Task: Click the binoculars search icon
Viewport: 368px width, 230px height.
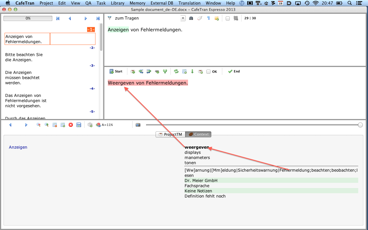Action: coord(191,18)
